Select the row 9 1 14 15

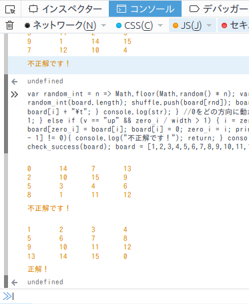(79, 42)
